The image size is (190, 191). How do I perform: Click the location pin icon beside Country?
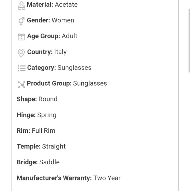(x=21, y=53)
